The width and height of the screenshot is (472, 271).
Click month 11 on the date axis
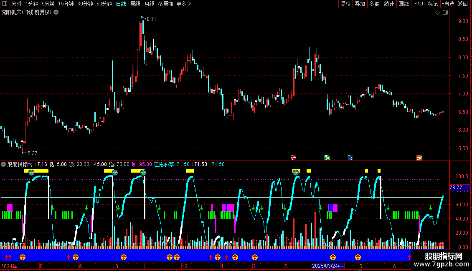point(147,266)
